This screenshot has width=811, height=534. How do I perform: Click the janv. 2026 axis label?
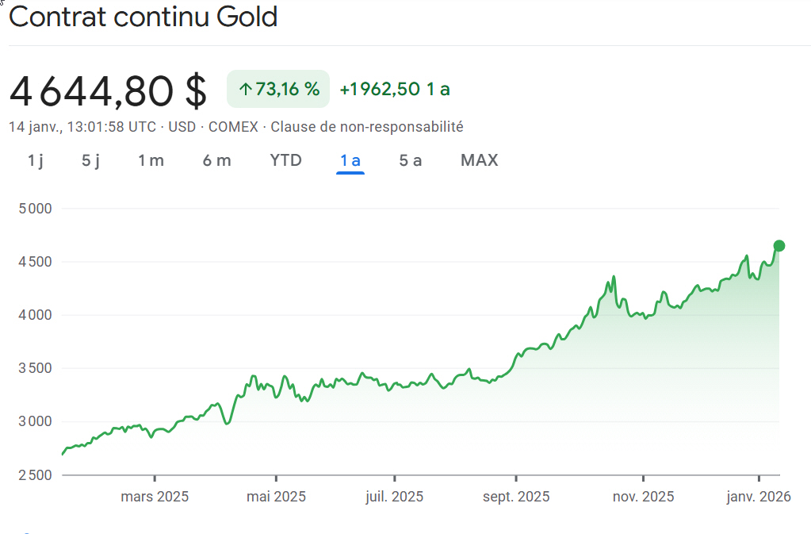[x=759, y=497]
